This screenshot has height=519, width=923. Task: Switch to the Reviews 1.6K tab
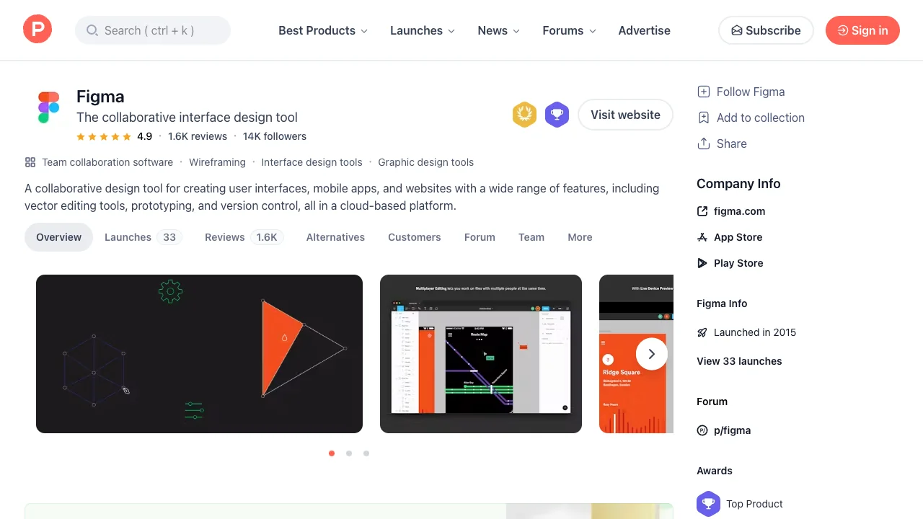[244, 237]
